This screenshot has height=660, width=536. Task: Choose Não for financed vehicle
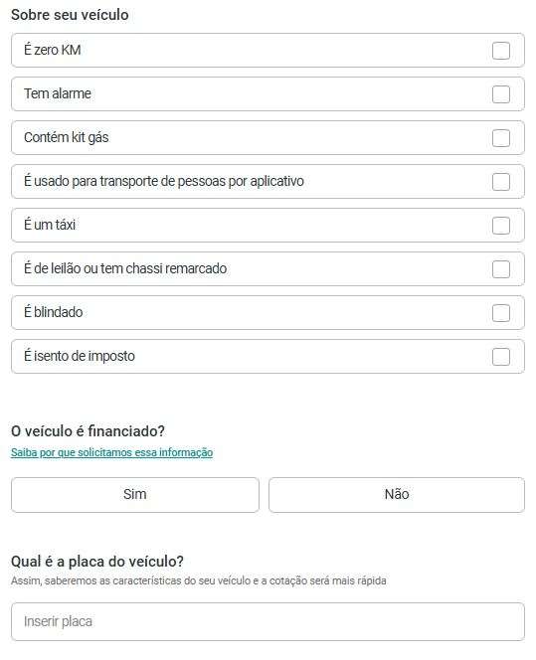click(x=397, y=495)
